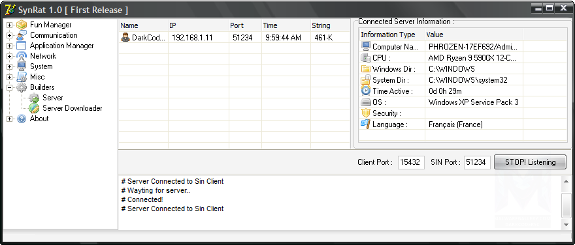
Task: Click the log scrollbar down arrow
Action: click(x=567, y=224)
